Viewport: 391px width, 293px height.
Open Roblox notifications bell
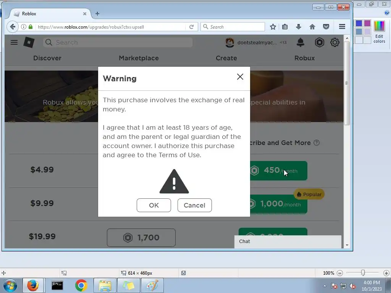point(301,42)
